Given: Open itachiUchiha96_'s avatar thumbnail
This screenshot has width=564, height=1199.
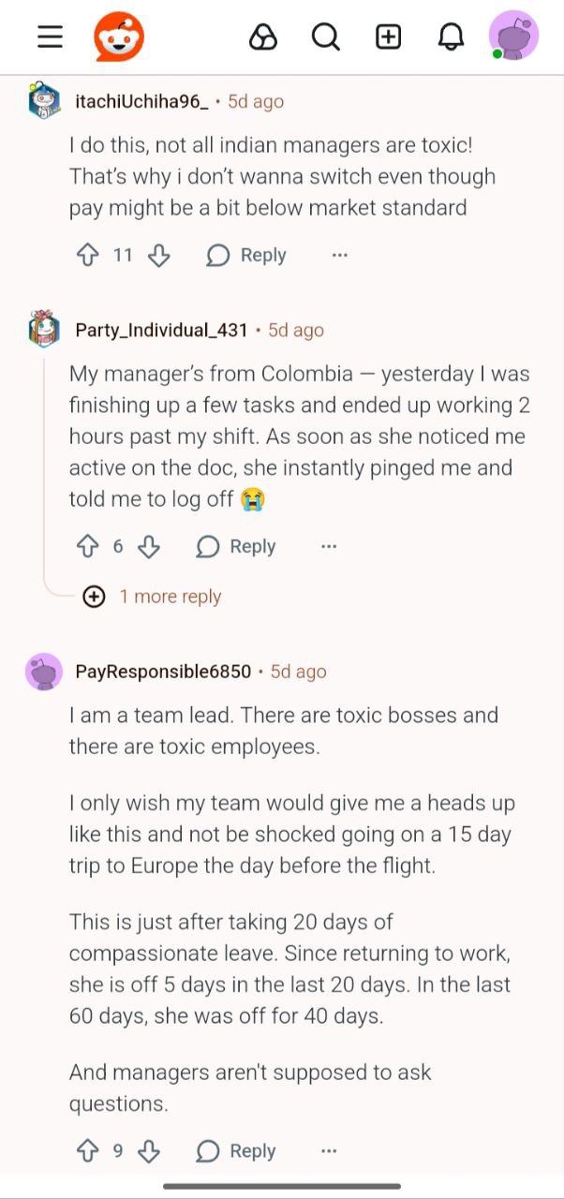Looking at the screenshot, I should [44, 101].
